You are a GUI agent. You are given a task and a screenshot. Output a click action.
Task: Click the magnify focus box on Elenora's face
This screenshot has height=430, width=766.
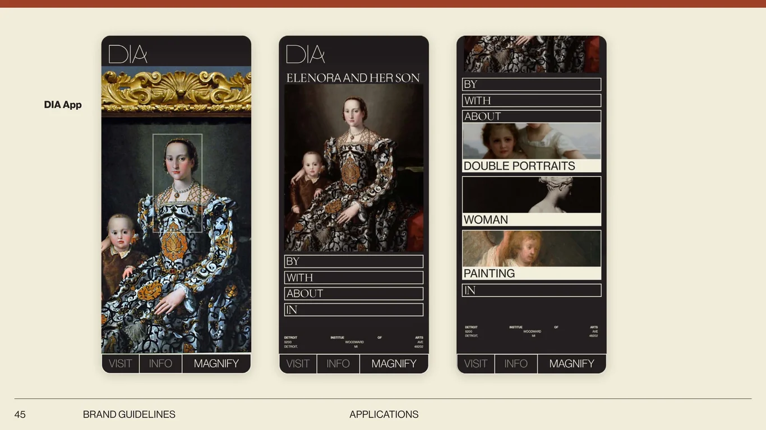click(177, 183)
